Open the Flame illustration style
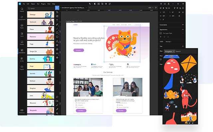Image resolution: width=213 pixels, height=132 pixels. (x=41, y=29)
